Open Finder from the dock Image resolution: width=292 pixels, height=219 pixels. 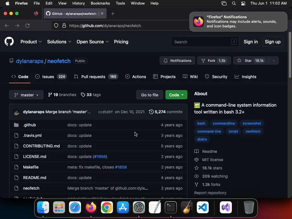[43, 207]
